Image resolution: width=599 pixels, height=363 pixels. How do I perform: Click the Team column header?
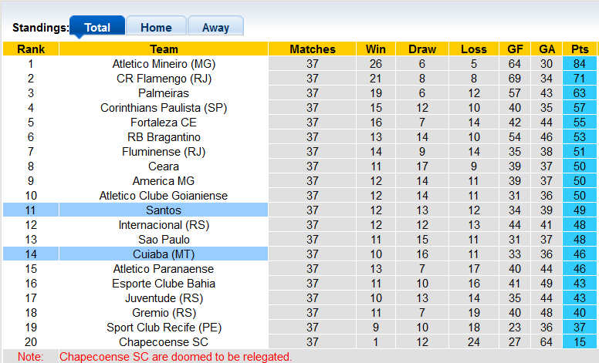[164, 49]
